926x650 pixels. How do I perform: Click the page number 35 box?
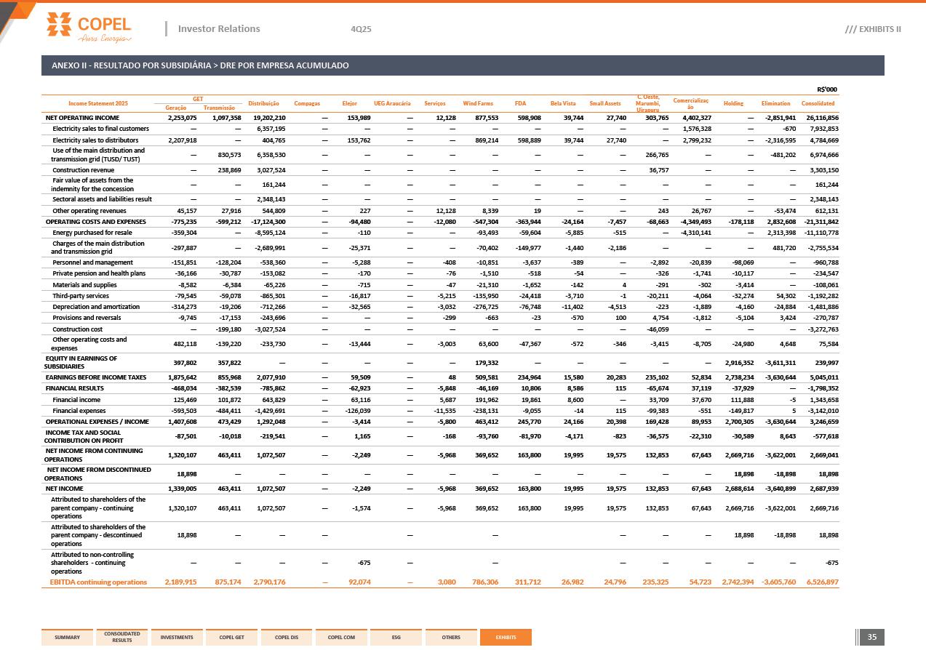pos(871,637)
